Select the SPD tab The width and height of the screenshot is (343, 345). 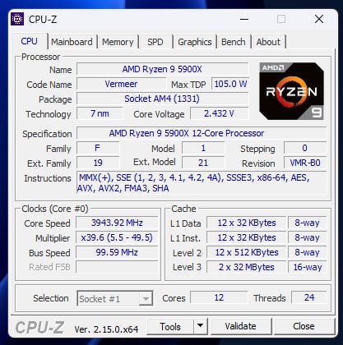[155, 42]
